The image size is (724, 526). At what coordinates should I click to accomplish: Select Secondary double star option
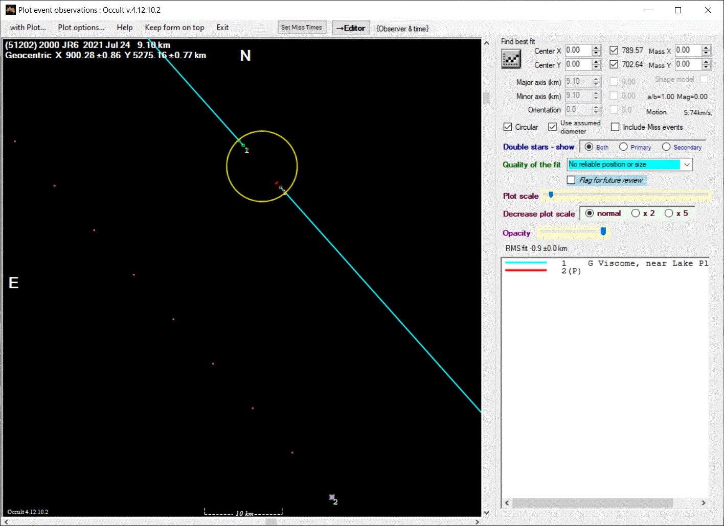pos(666,147)
